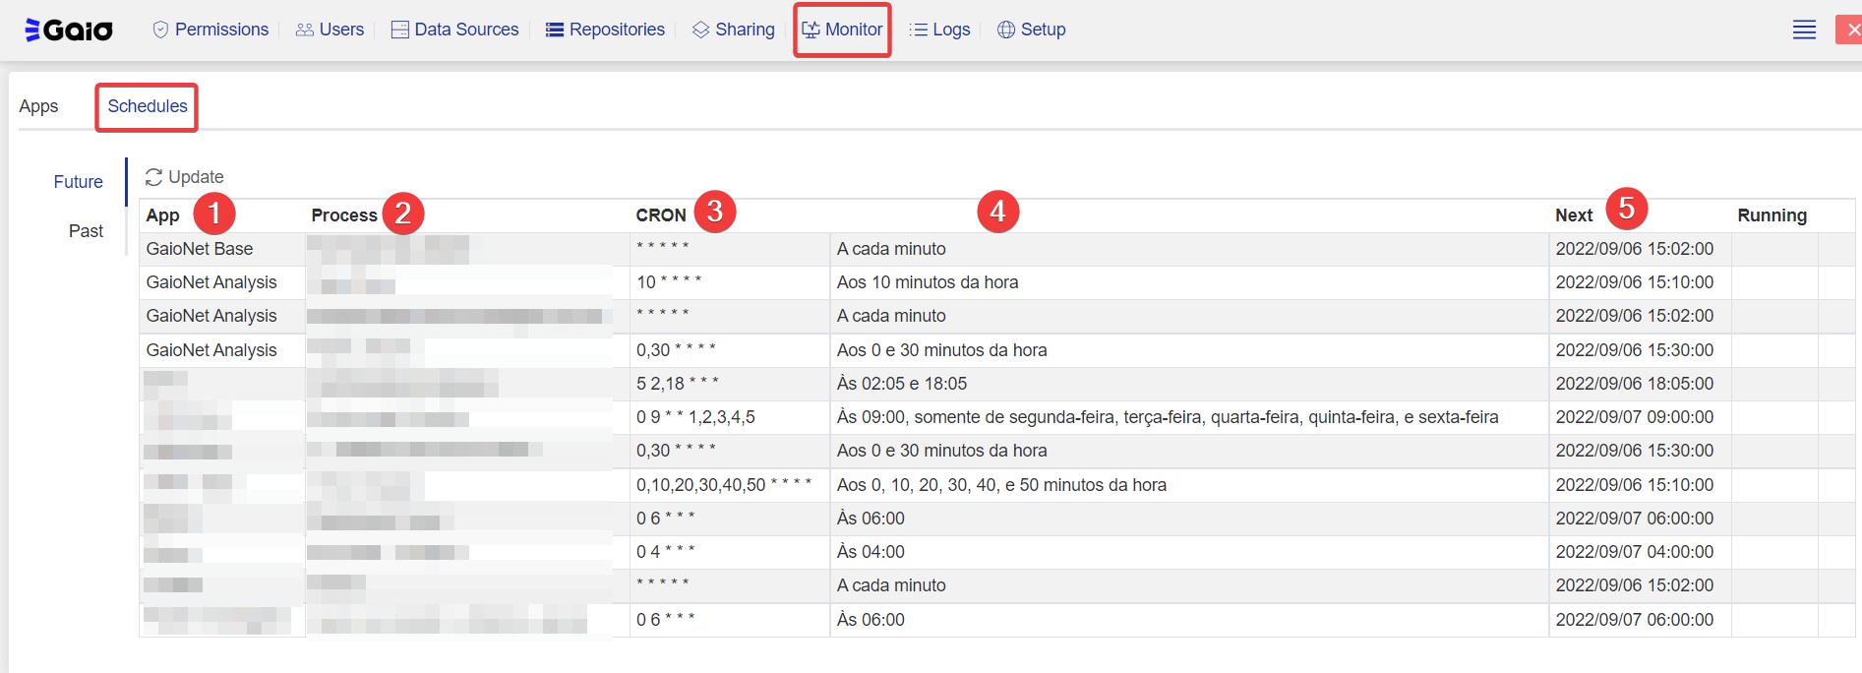Open Users menu
The image size is (1862, 673).
330,30
